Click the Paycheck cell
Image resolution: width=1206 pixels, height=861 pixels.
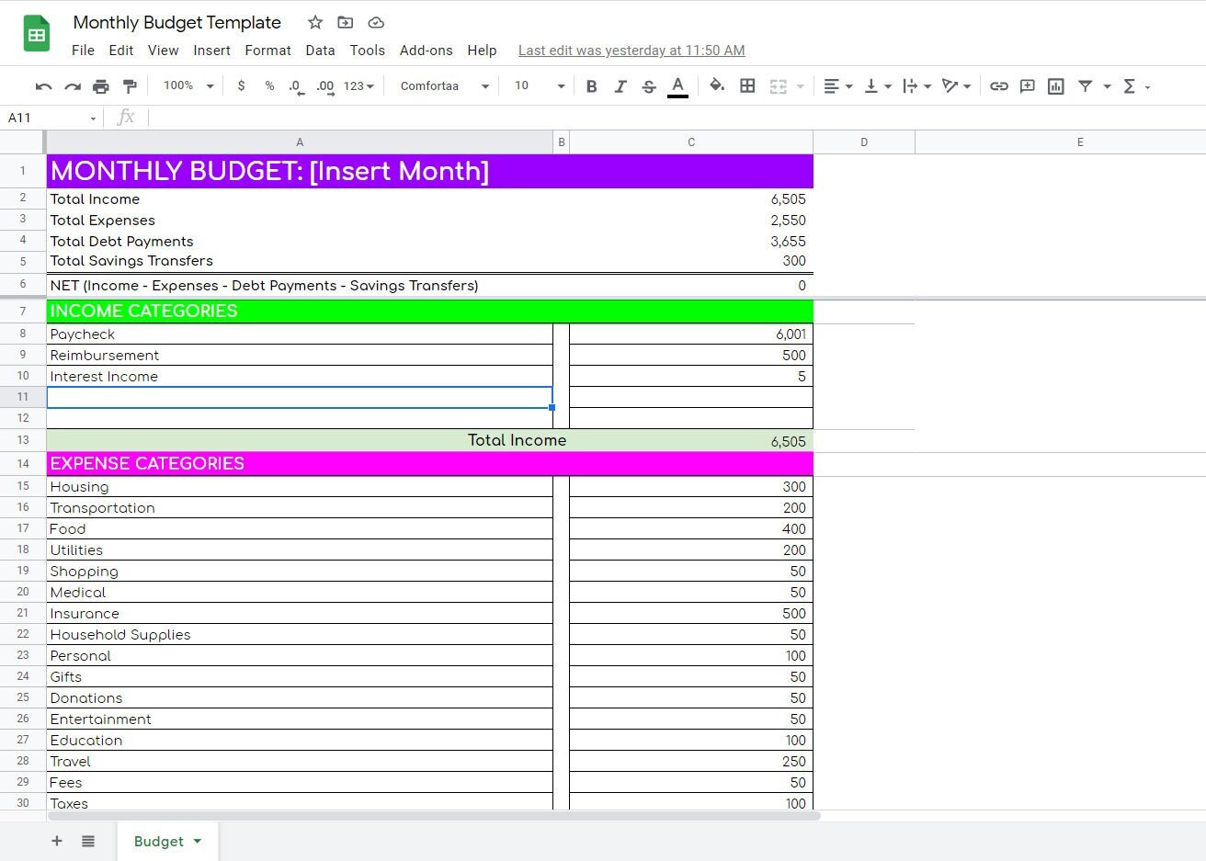[x=300, y=334]
